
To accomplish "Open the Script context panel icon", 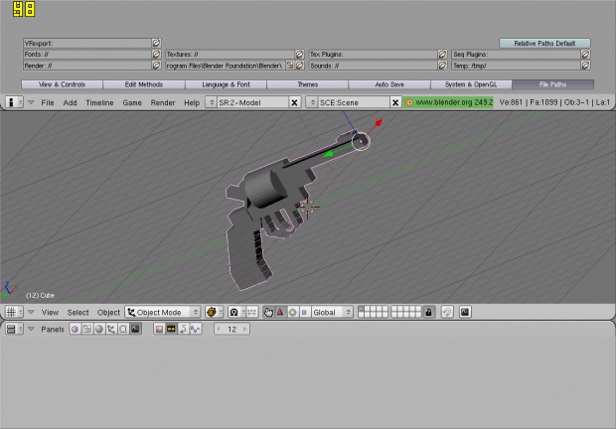I will tap(87, 329).
